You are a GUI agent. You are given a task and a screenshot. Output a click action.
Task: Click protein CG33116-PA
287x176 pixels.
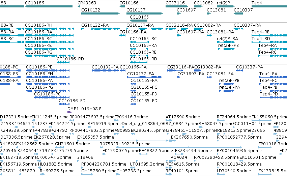181,67
